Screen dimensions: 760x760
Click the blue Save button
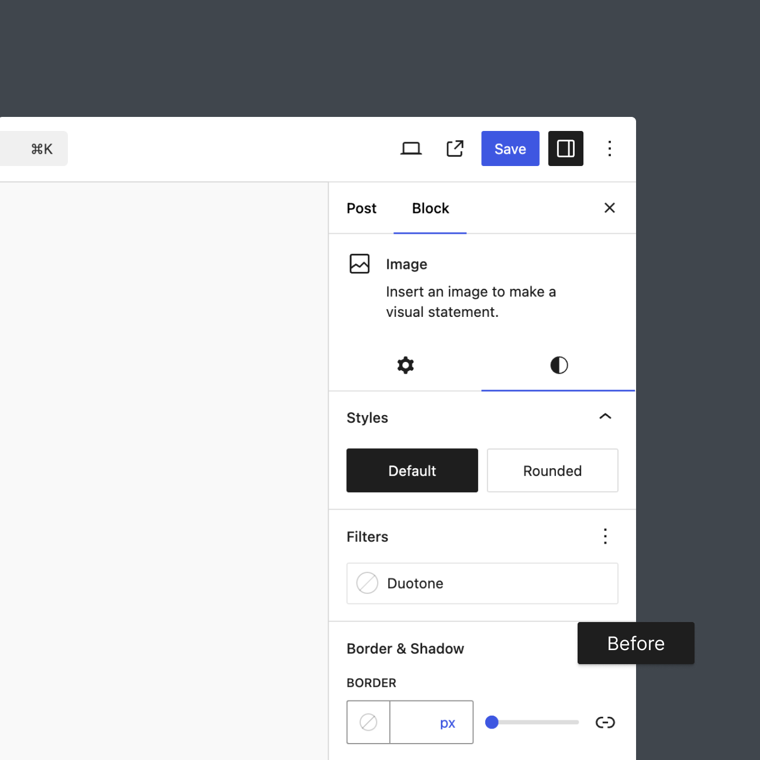coord(510,148)
